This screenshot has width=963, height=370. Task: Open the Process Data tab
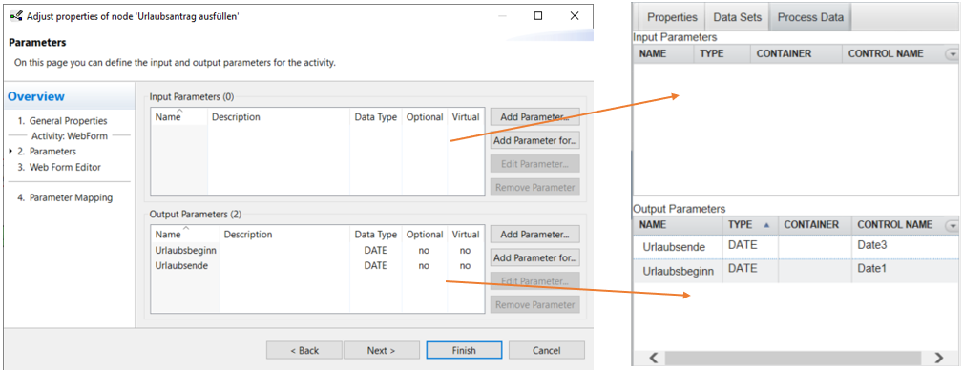(x=810, y=17)
